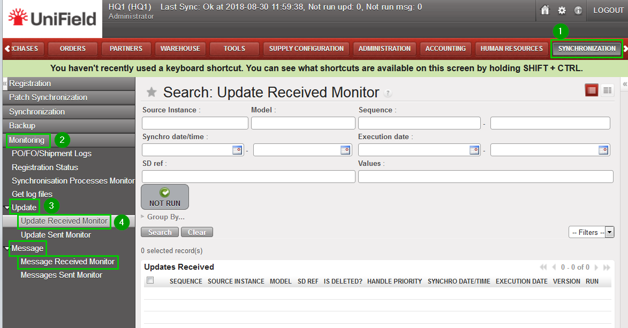This screenshot has height=328, width=628.
Task: Click the UniField logo
Action: [x=52, y=18]
